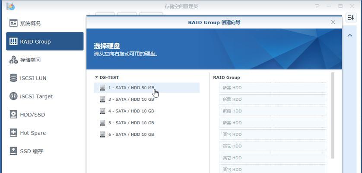Screen dimensions: 362x173
Task: Click the Storage Manager app icon in title bar
Action: [11, 6]
